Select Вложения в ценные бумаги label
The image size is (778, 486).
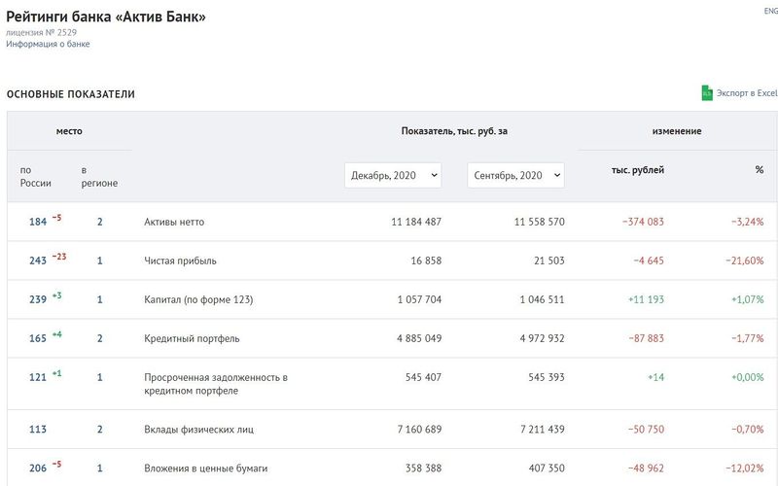(x=205, y=468)
